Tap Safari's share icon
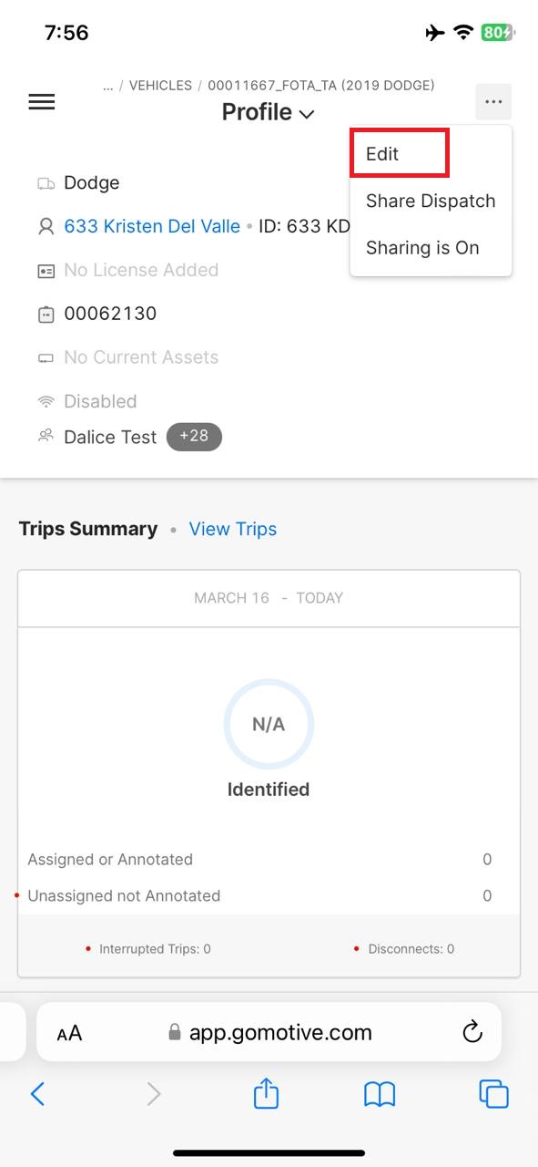The width and height of the screenshot is (538, 1167). point(266,1092)
